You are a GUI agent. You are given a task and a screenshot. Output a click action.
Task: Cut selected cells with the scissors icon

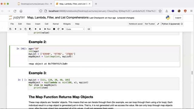[21, 29]
